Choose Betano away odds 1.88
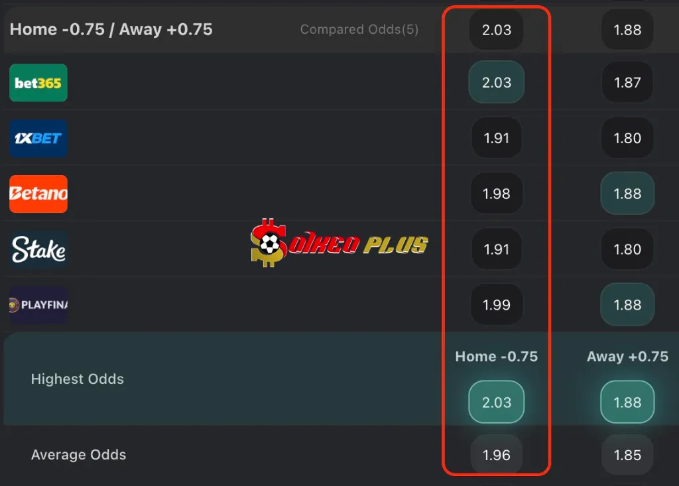The width and height of the screenshot is (679, 486). click(627, 194)
